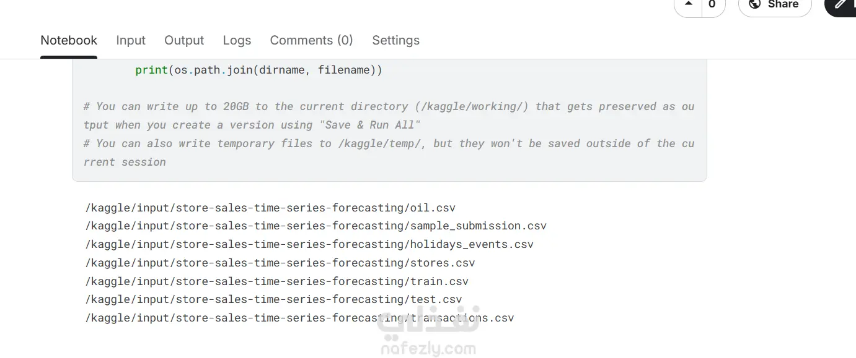Click the holidays_events.csv output line
856x358 pixels.
(x=309, y=244)
